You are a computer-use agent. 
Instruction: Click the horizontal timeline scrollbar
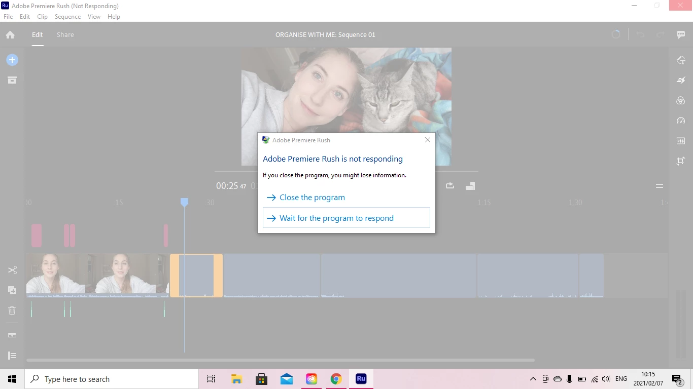pyautogui.click(x=281, y=360)
